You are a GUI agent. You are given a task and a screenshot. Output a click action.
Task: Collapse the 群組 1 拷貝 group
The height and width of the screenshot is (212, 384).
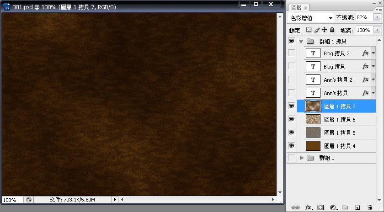pos(301,42)
